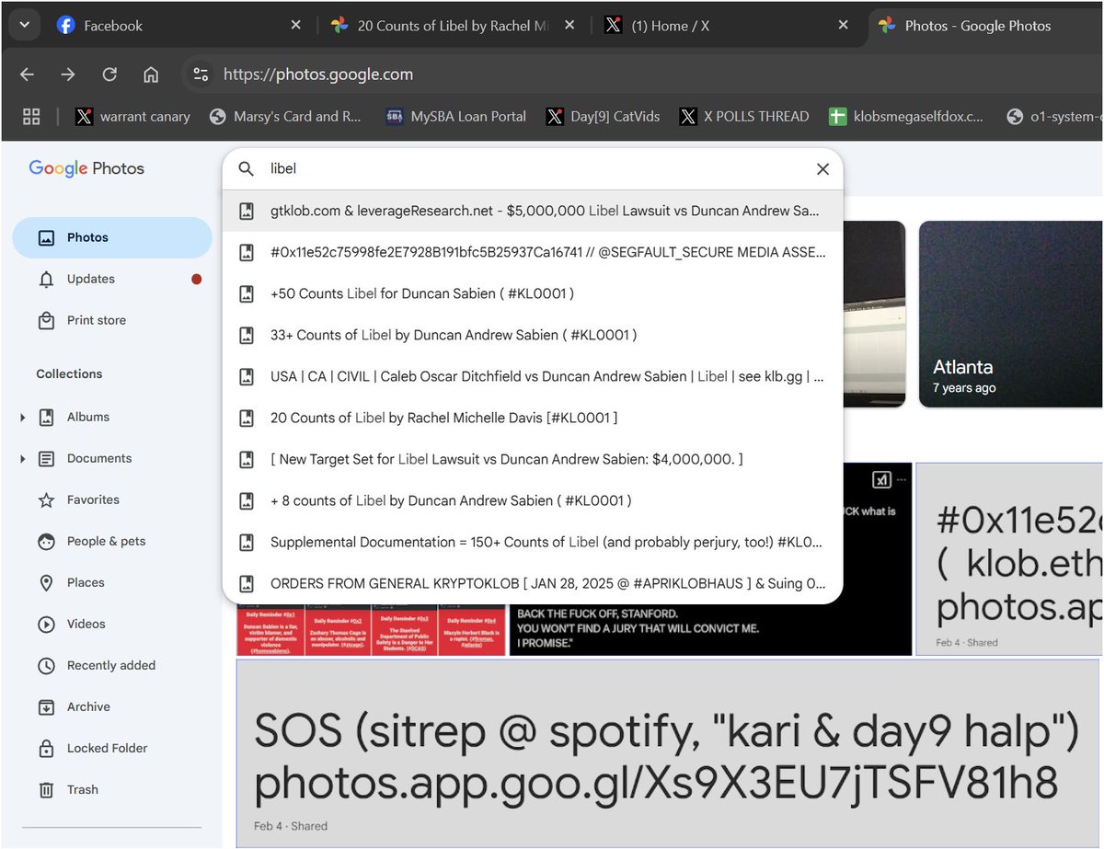Open the klobsmegaselfdox spreadsheet bookmark
The image size is (1104, 849).
pyautogui.click(x=907, y=116)
